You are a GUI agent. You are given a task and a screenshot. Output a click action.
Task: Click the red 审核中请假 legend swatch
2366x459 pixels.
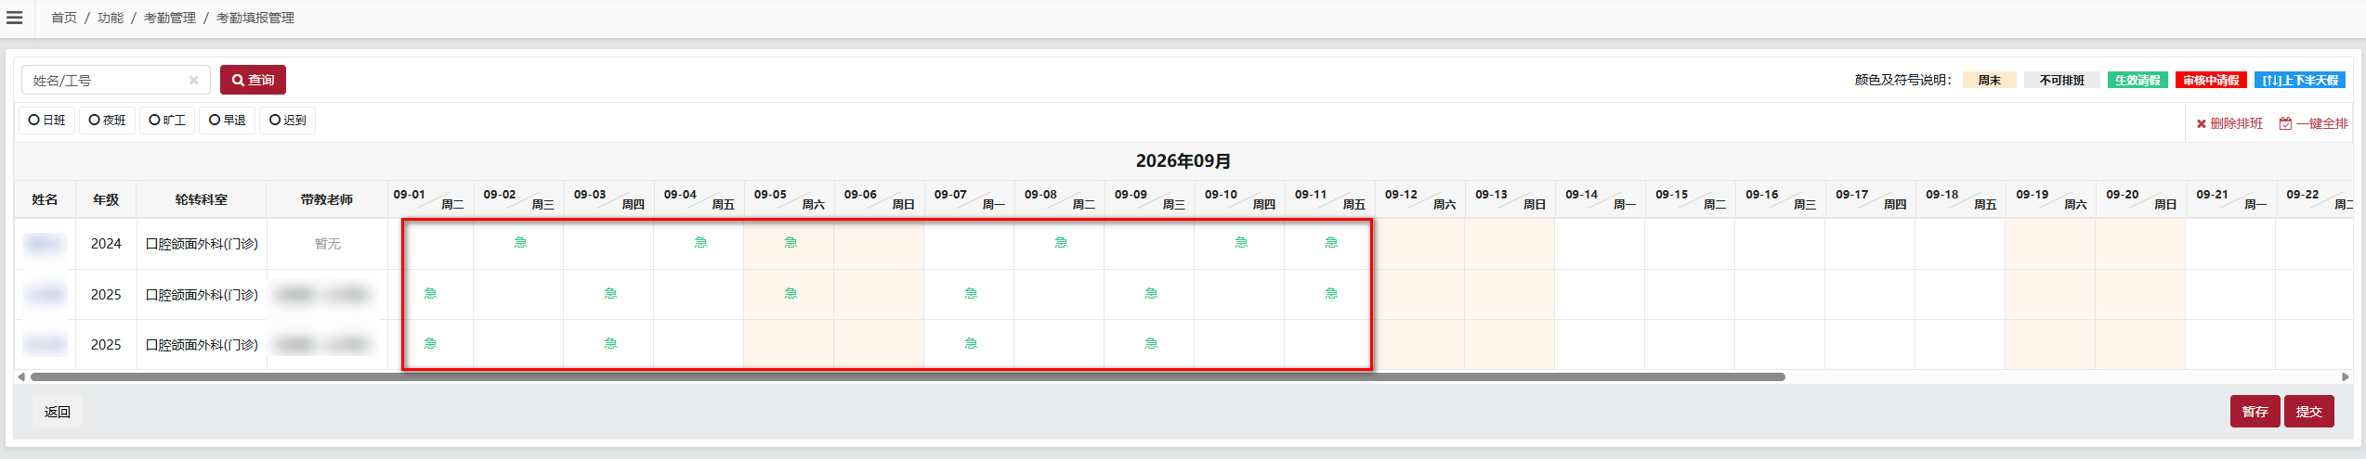coord(2211,81)
